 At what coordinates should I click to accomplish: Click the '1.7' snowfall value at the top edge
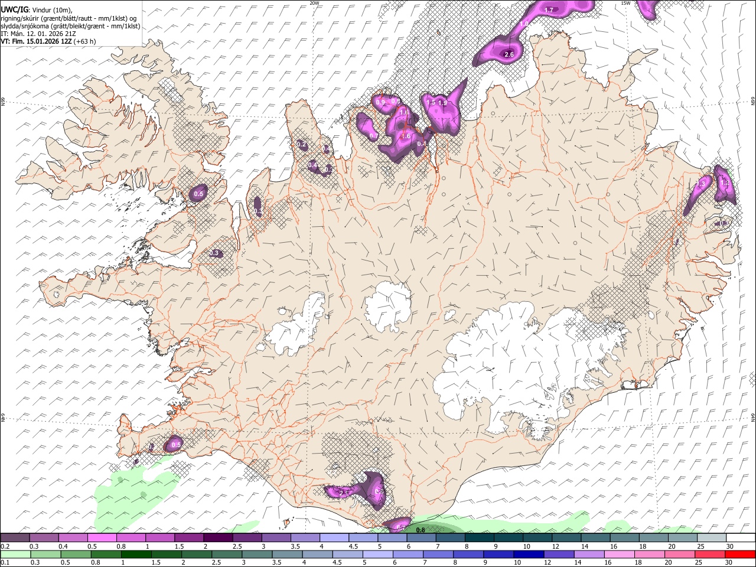pyautogui.click(x=549, y=10)
